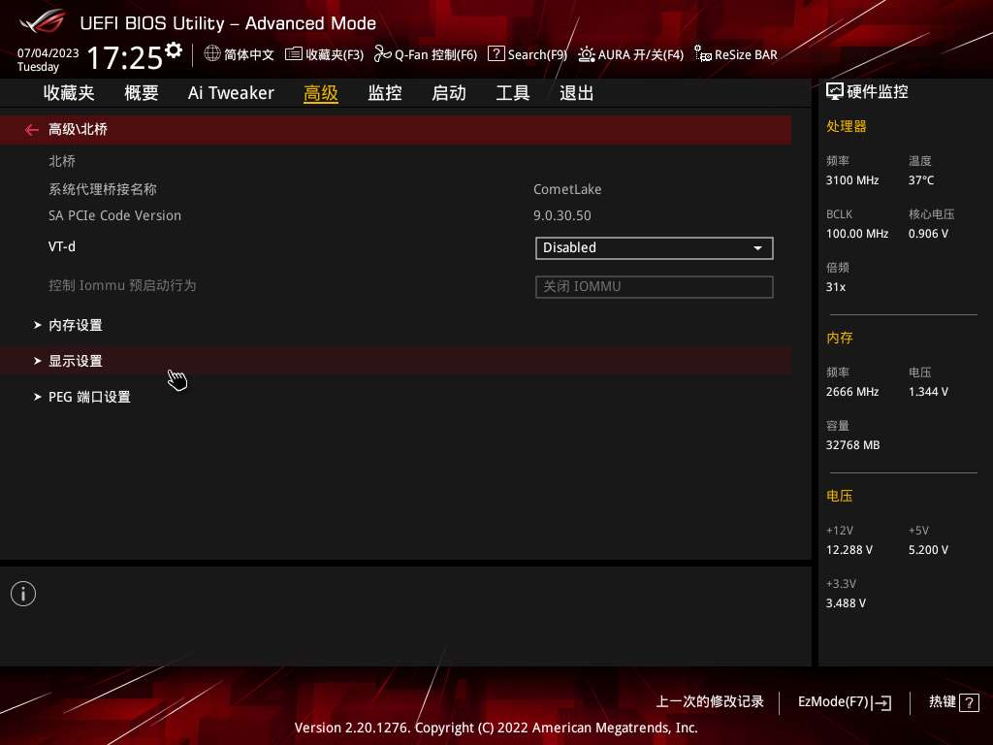Image resolution: width=993 pixels, height=745 pixels.
Task: Click the 12.288 V value
Action: [849, 550]
